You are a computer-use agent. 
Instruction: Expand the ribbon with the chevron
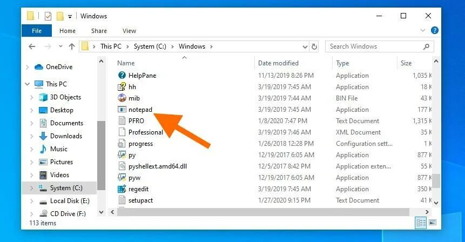423,31
